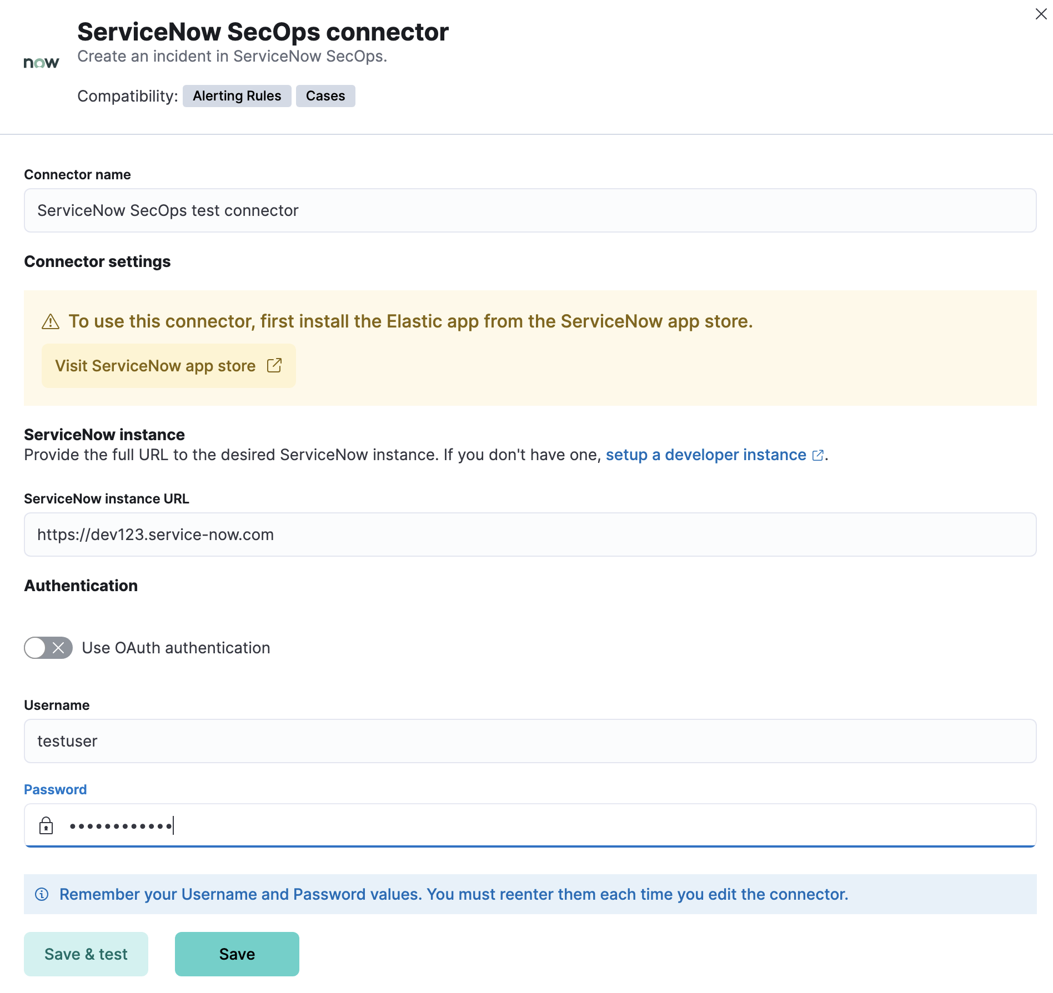Click the external-link icon on the app store button
Viewport: 1053px width, 993px height.
(274, 365)
